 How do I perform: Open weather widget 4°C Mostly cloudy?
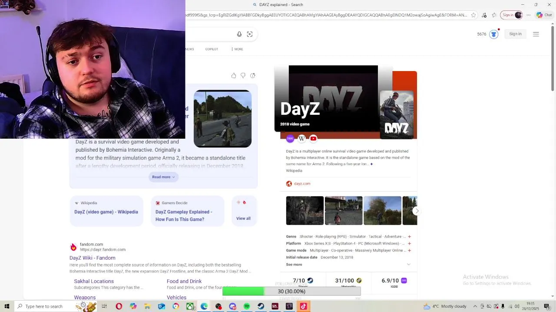click(445, 306)
